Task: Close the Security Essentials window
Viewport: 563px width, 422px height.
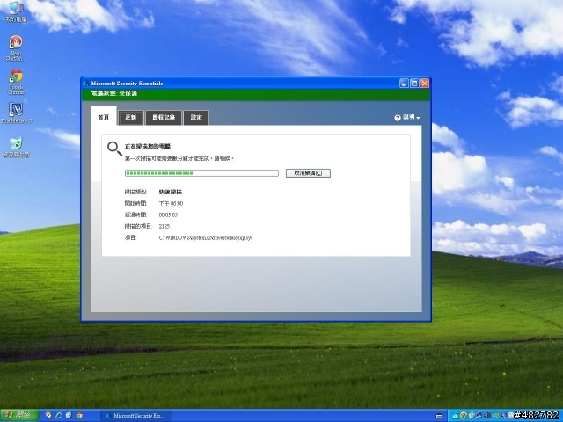Action: (424, 84)
